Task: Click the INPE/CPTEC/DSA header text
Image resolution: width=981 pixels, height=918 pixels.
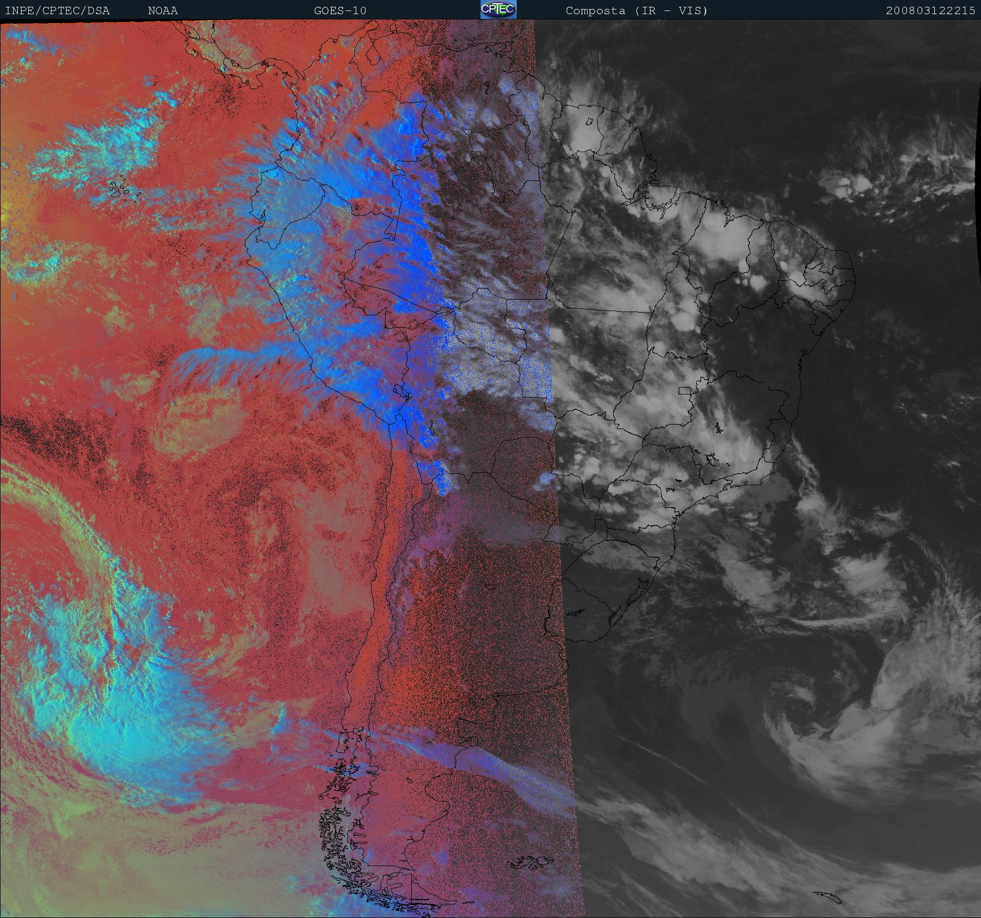Action: click(57, 11)
